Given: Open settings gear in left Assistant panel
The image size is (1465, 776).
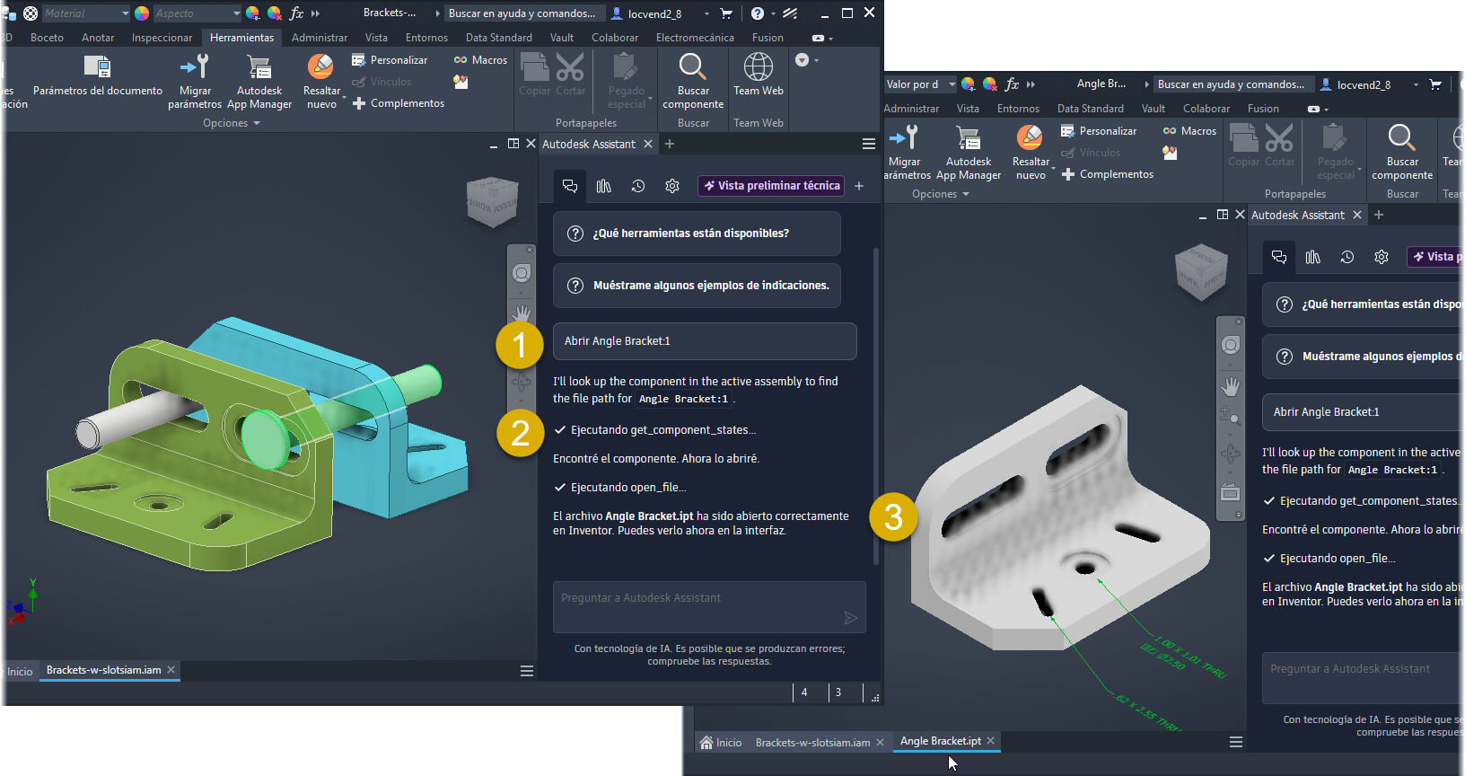Looking at the screenshot, I should 672,186.
